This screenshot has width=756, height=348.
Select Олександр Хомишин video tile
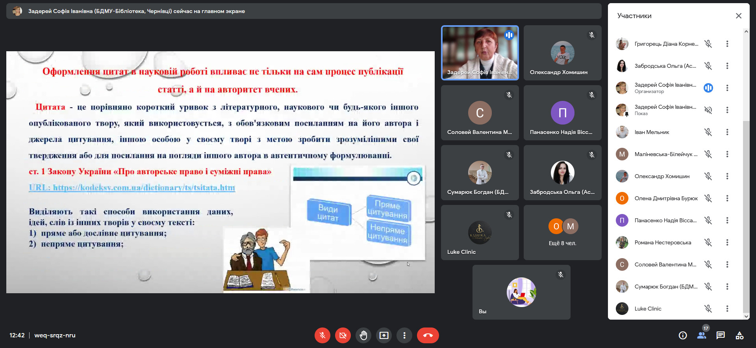(562, 53)
